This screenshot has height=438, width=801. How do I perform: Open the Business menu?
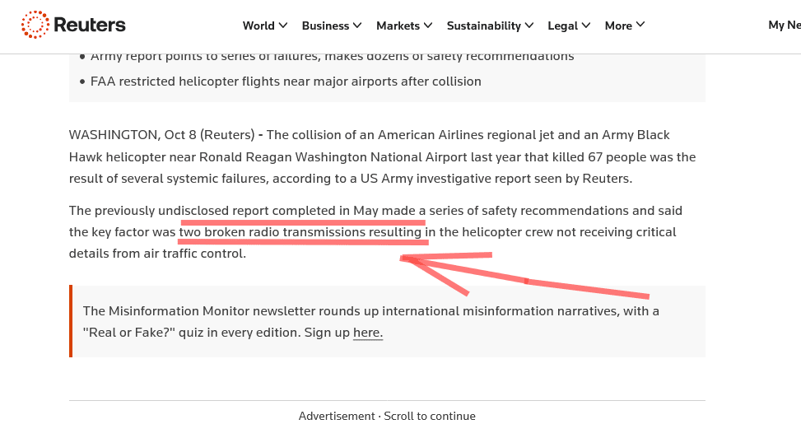[x=325, y=26]
